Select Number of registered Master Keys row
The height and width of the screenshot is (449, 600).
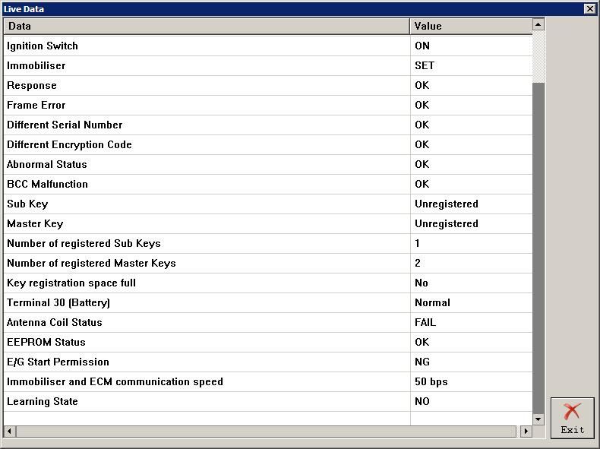[268, 264]
